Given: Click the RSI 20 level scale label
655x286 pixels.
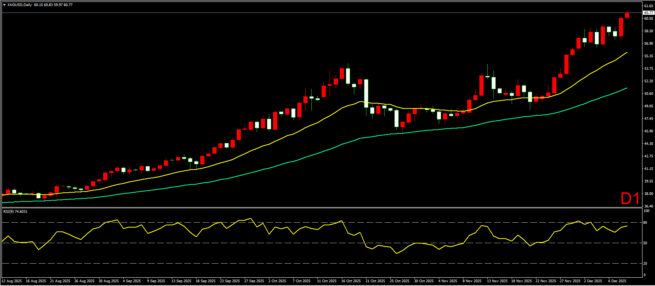Looking at the screenshot, I should pos(645,263).
